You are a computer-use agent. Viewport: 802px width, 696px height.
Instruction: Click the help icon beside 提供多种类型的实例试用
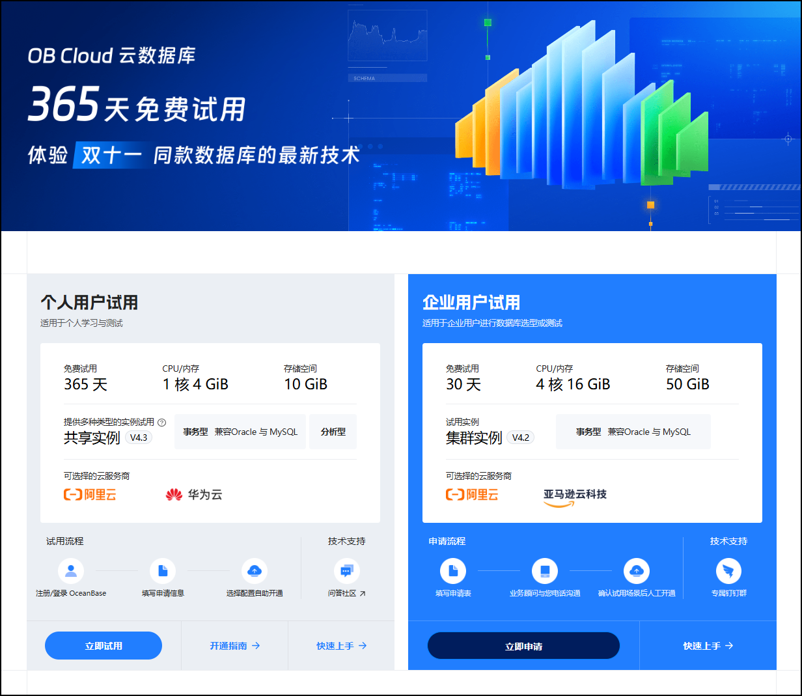[162, 422]
